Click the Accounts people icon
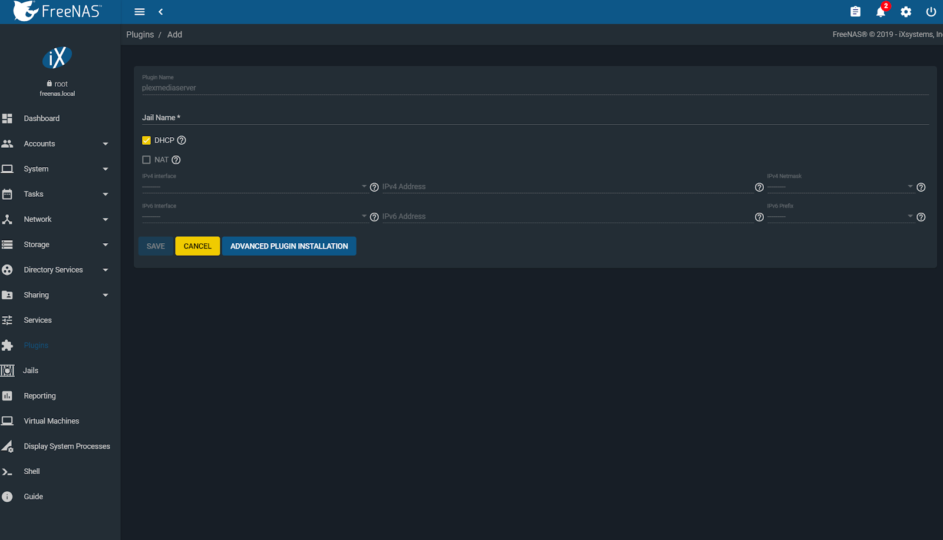Screen dimensions: 943x540 click(x=7, y=144)
